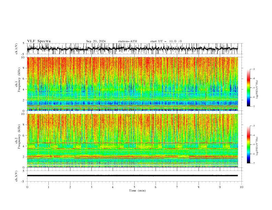Click the "-7" tick on upper color bar
Image resolution: width=272 pixels, height=210 pixels.
[253, 106]
